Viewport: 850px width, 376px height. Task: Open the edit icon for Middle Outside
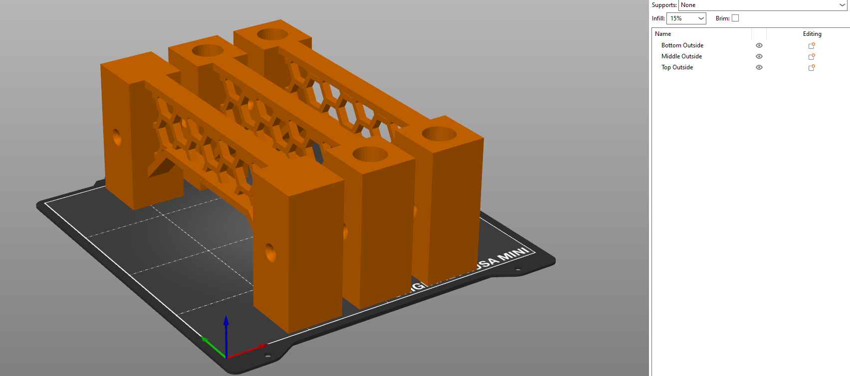812,56
